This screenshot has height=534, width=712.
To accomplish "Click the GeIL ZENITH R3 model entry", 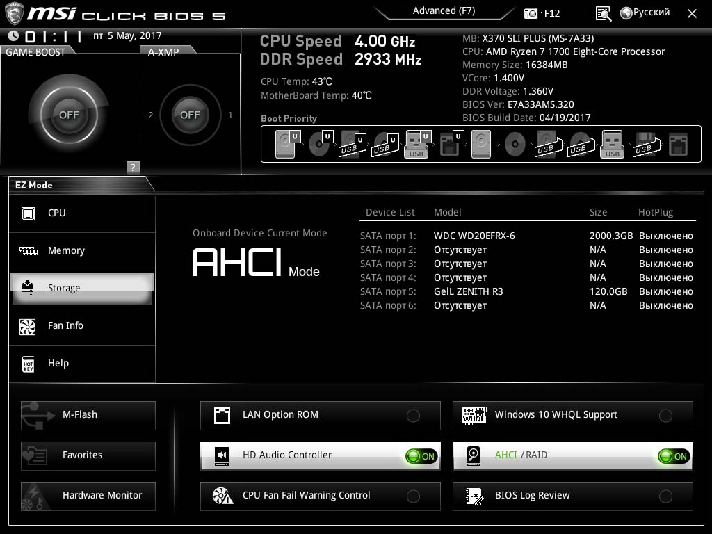I will [x=468, y=291].
